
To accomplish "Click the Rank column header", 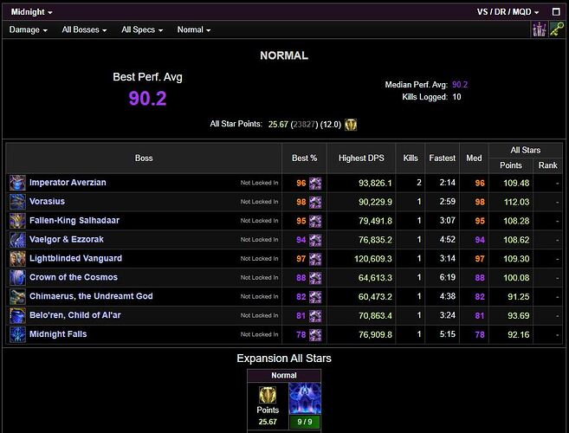I will click(x=548, y=165).
